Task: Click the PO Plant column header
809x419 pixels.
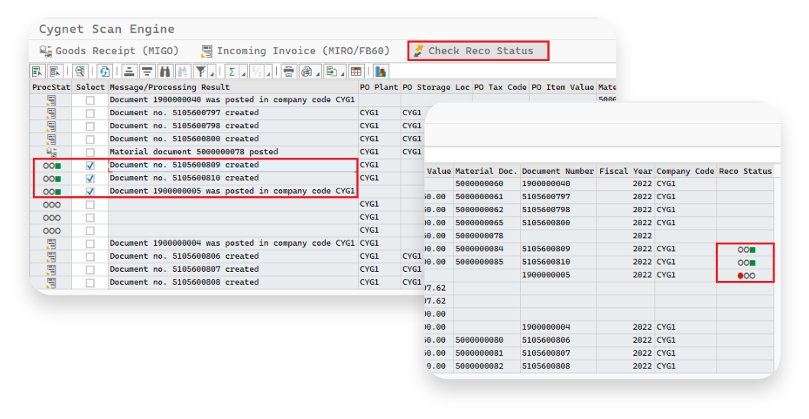Action: click(x=379, y=87)
